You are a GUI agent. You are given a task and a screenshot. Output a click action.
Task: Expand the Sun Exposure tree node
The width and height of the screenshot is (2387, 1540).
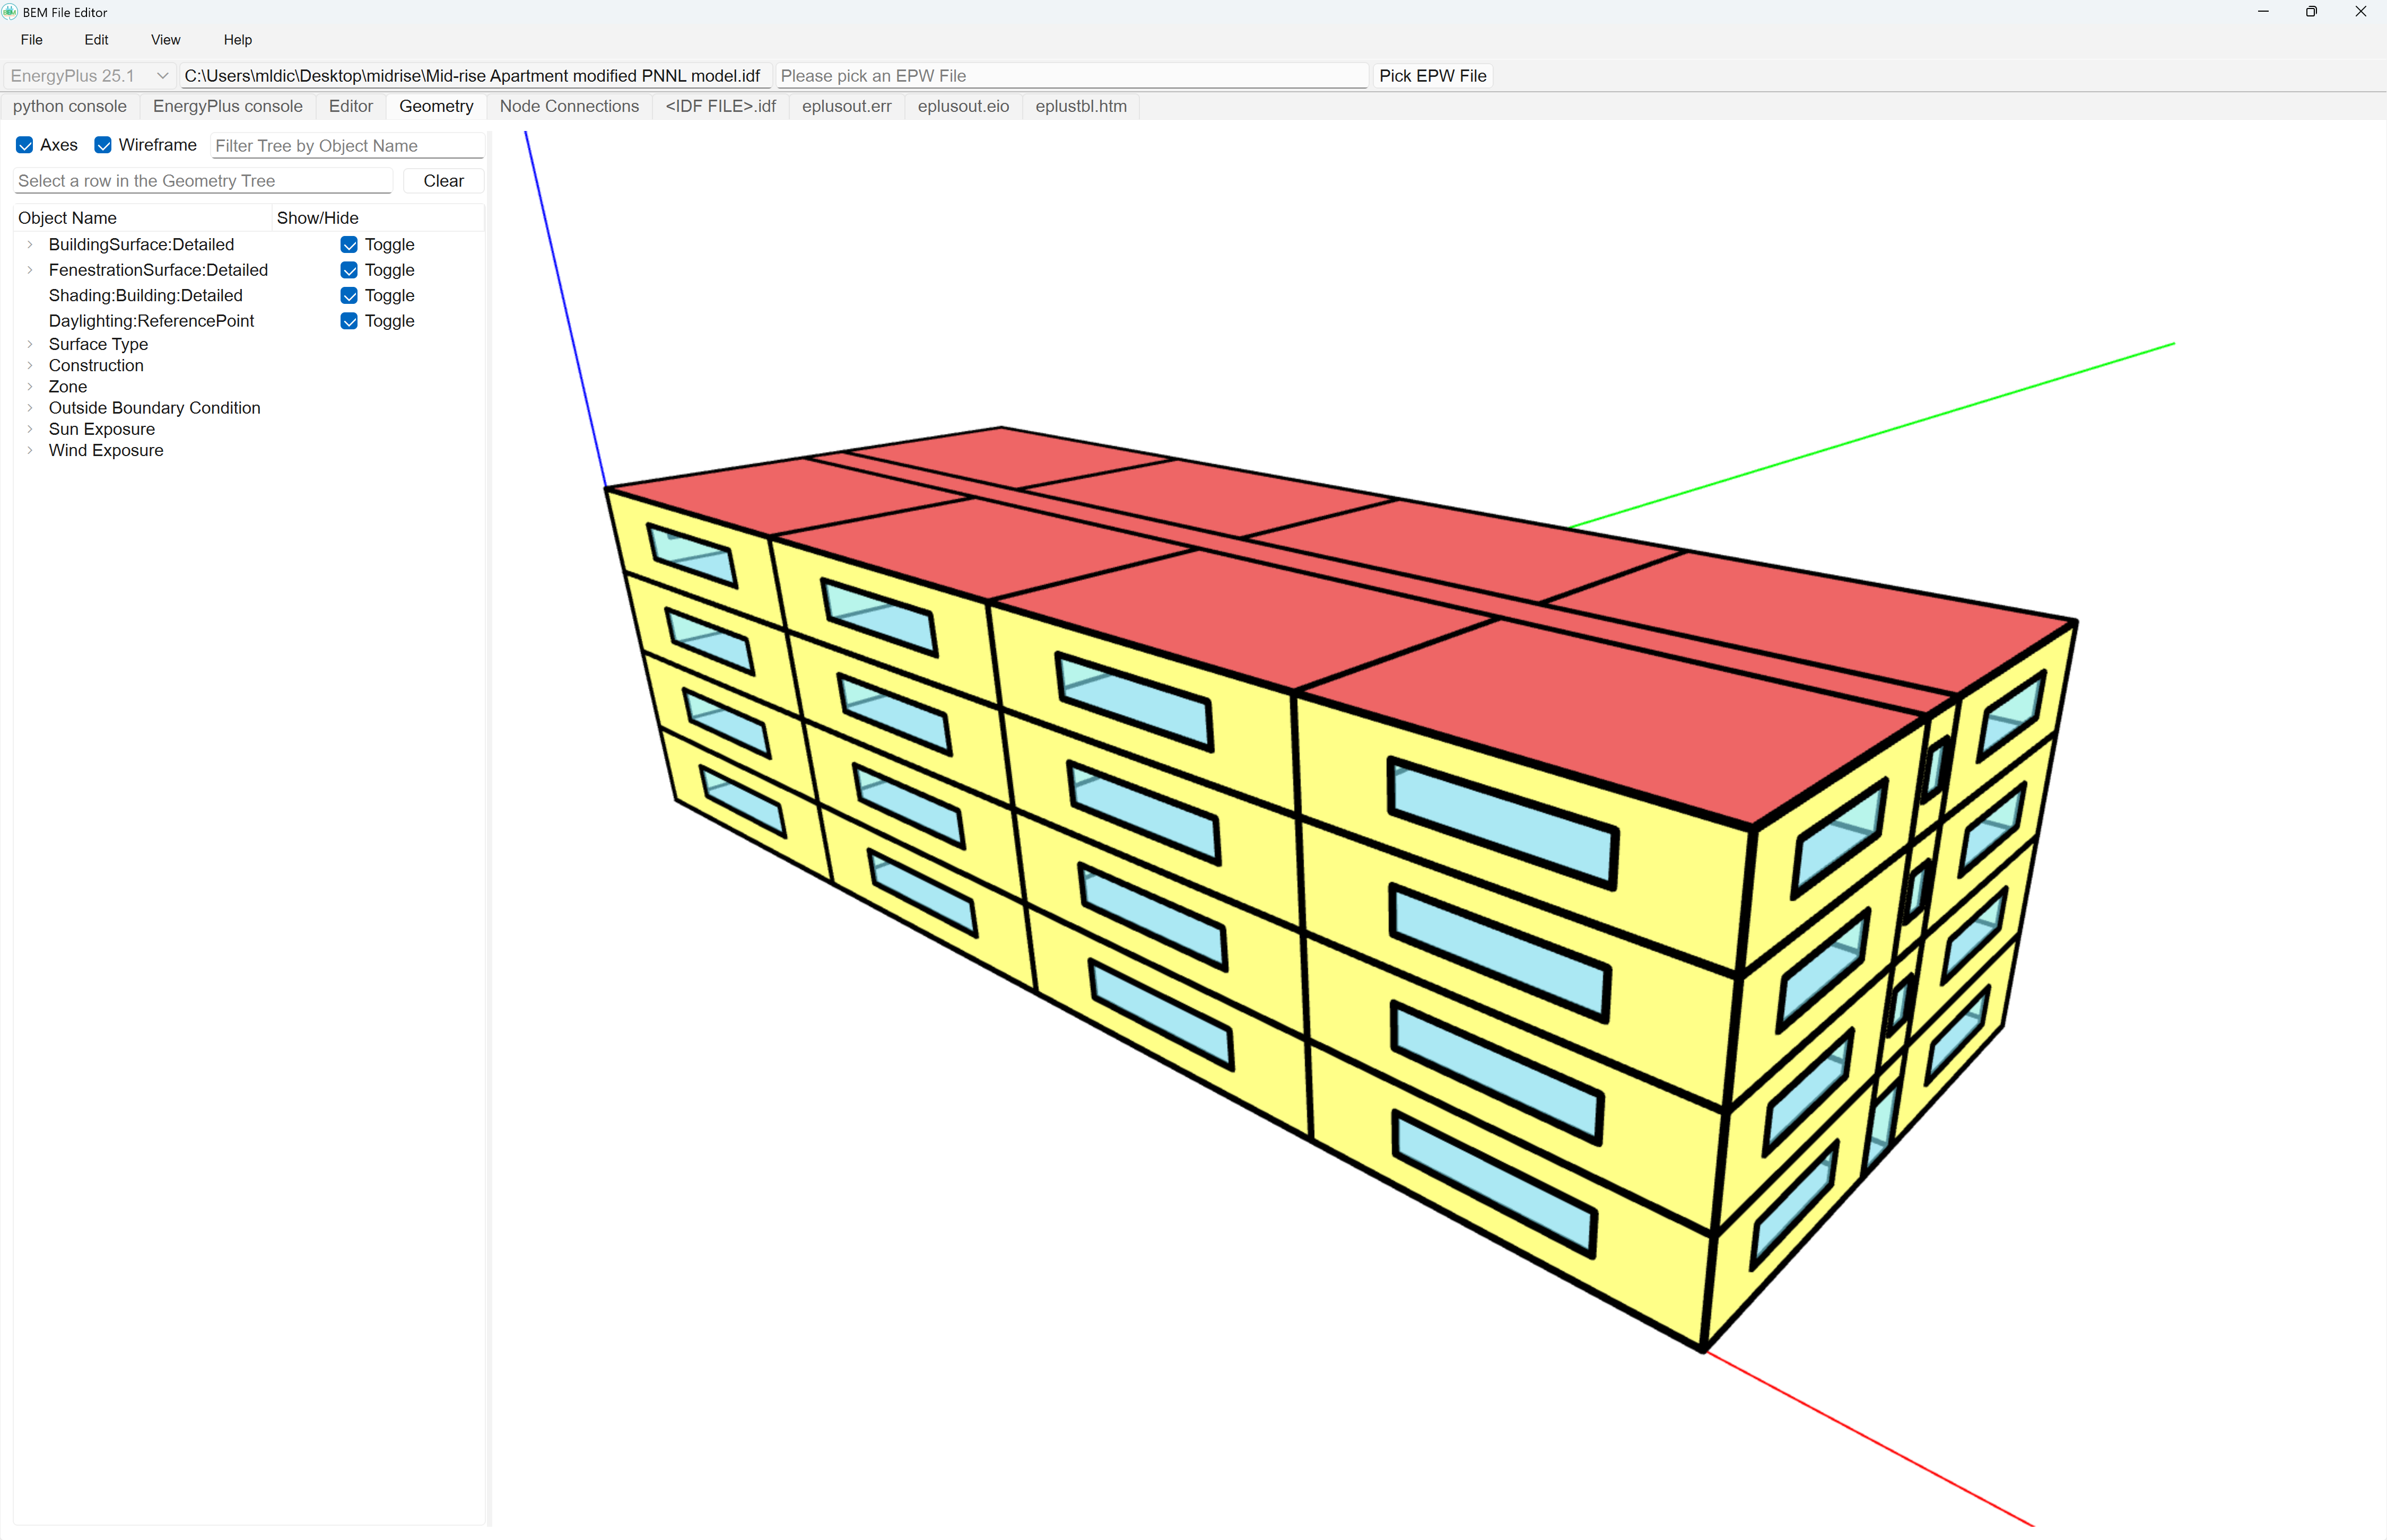(x=30, y=429)
